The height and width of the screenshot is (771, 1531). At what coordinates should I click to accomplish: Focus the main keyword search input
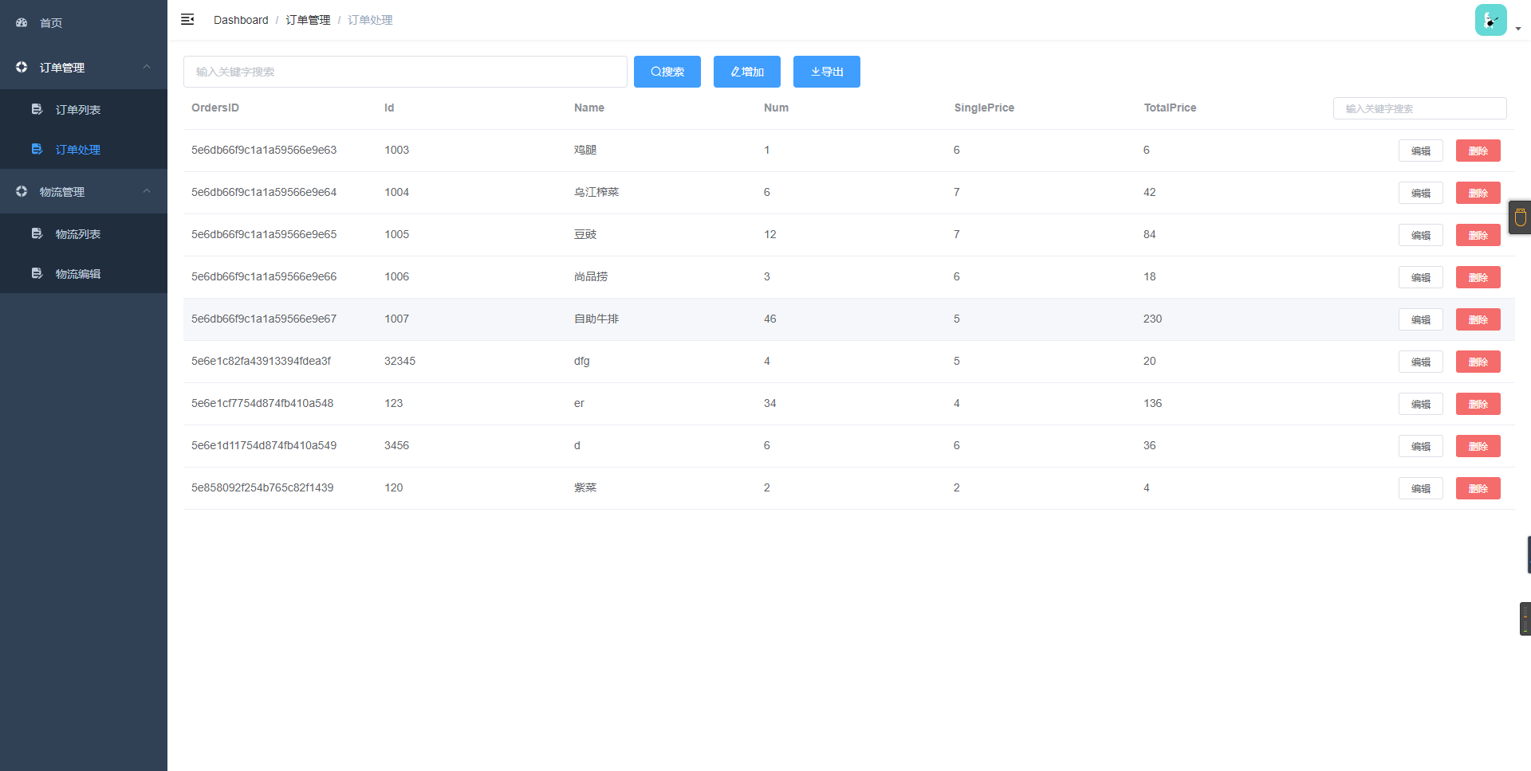405,72
